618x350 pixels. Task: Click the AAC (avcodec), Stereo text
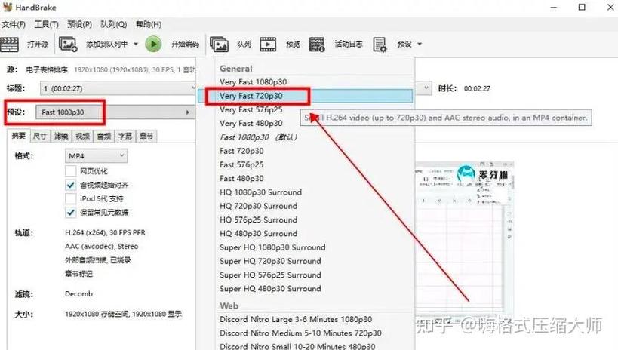pyautogui.click(x=101, y=247)
